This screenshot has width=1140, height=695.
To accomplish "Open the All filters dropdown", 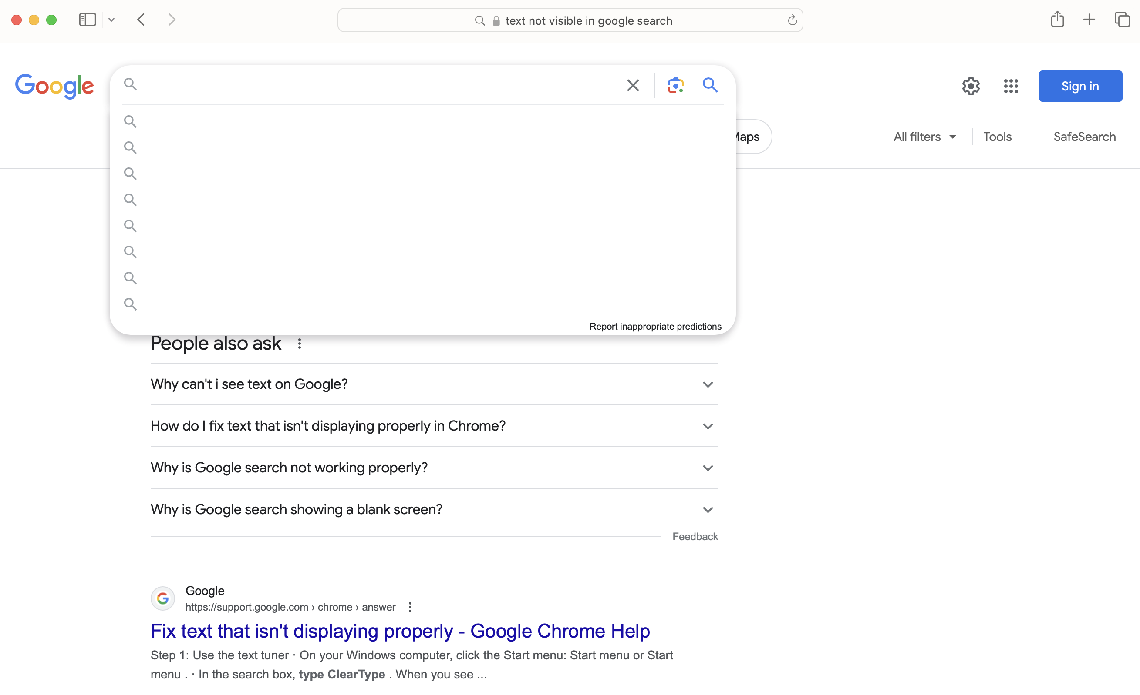I will click(924, 137).
